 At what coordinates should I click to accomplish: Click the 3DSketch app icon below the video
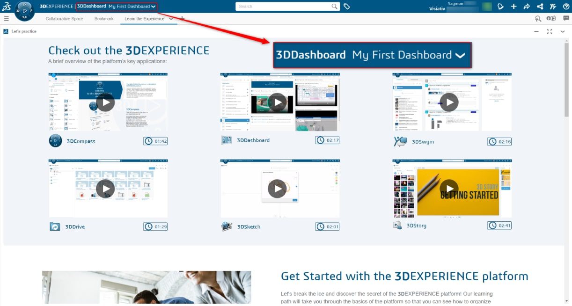tap(227, 227)
